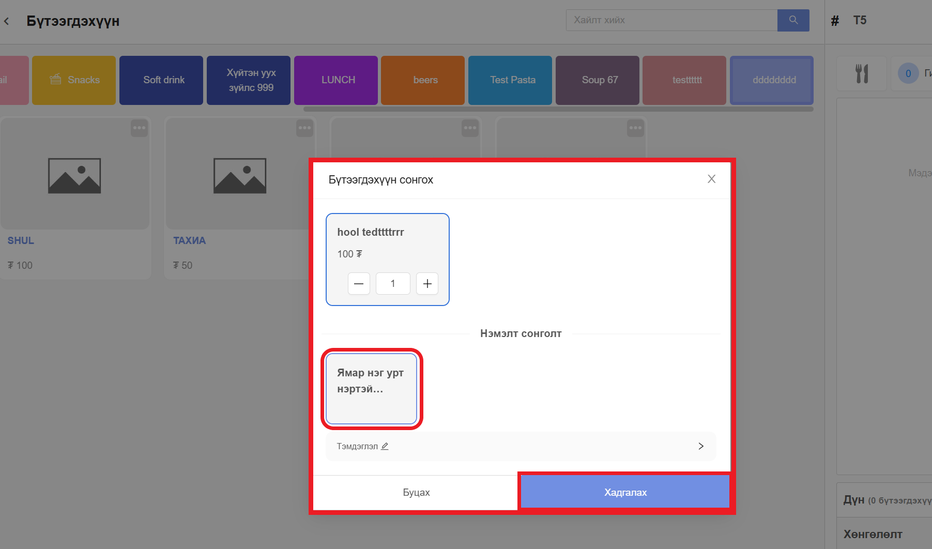Click the quantity input field showing 1
932x549 pixels.
[393, 284]
